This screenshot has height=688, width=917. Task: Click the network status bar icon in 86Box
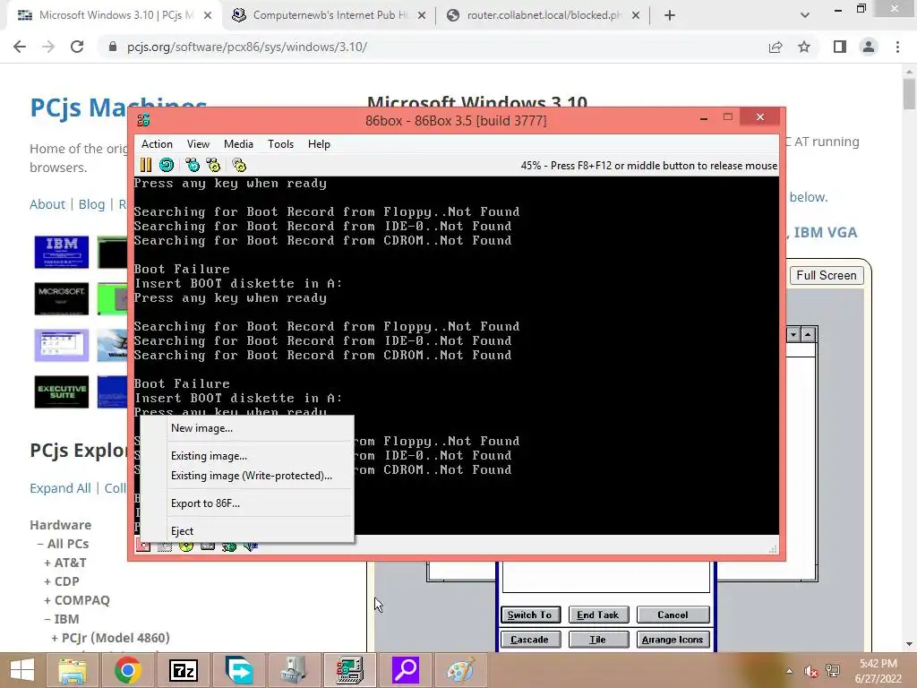(x=229, y=546)
